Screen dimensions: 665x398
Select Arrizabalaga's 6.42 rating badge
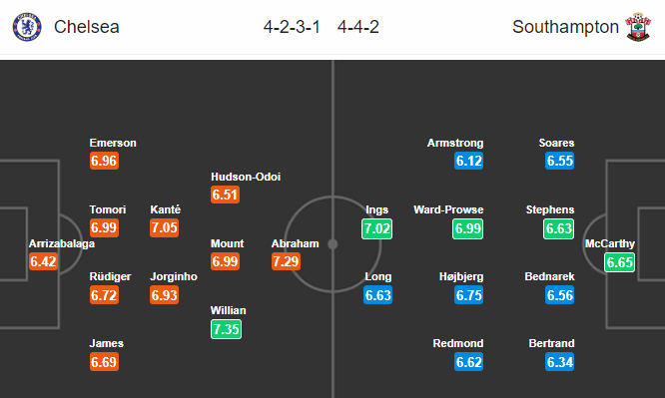pos(43,261)
